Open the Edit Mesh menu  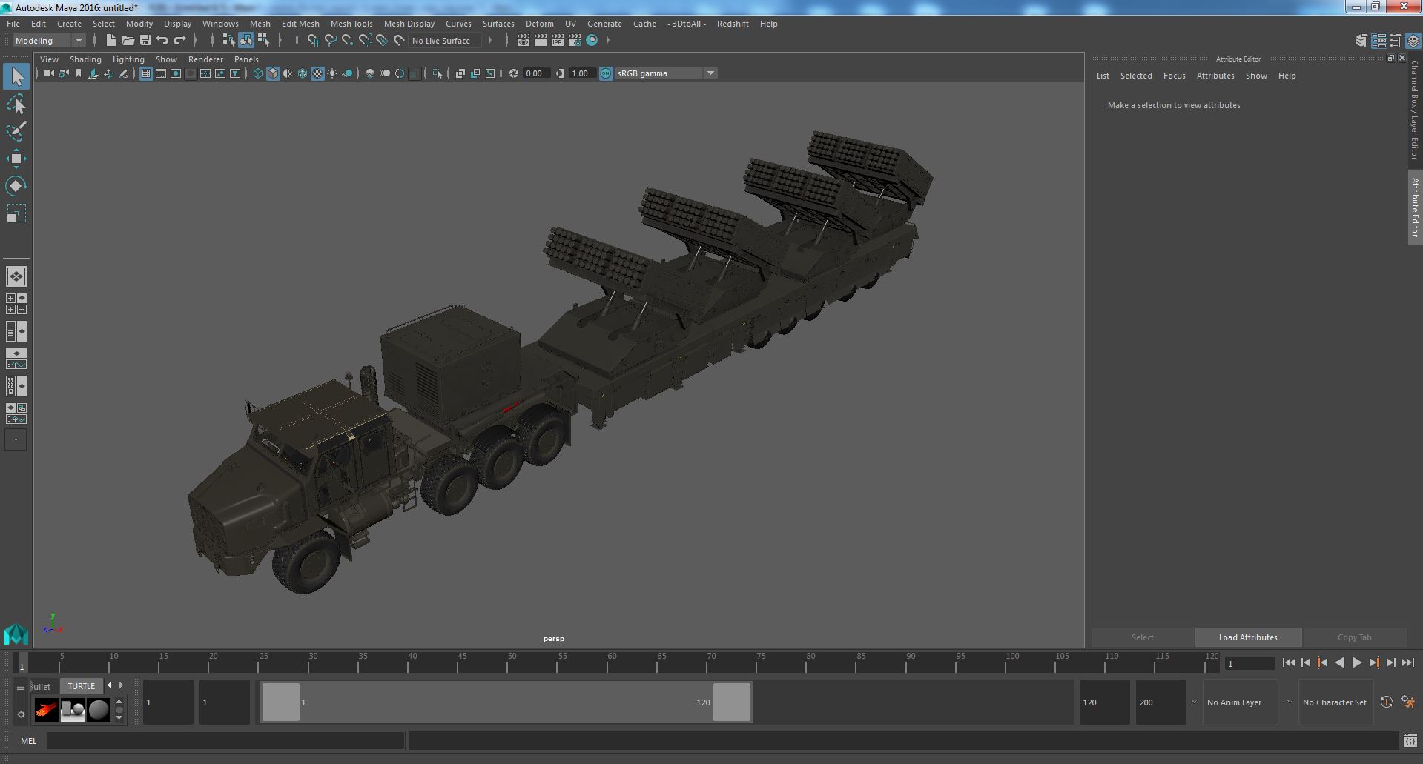[300, 24]
